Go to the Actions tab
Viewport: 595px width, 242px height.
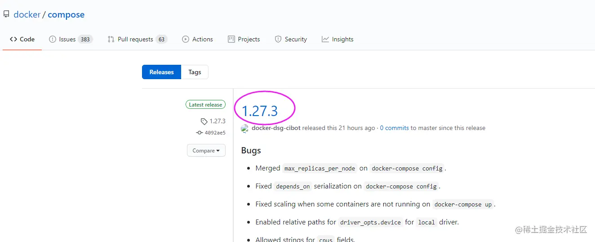point(197,39)
